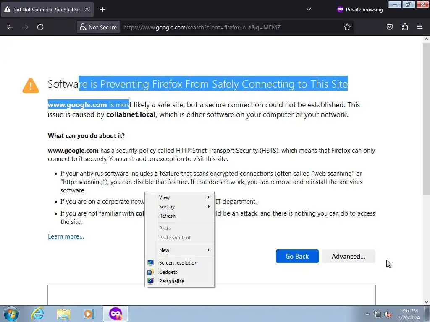Show hidden system tray icons
This screenshot has height=322, width=430.
point(367,314)
